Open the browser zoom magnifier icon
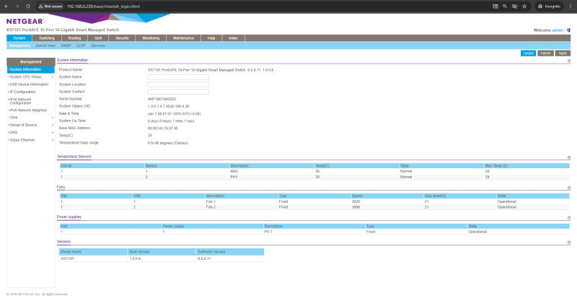Screen dimensions: 577x296 pyautogui.click(x=505, y=6)
